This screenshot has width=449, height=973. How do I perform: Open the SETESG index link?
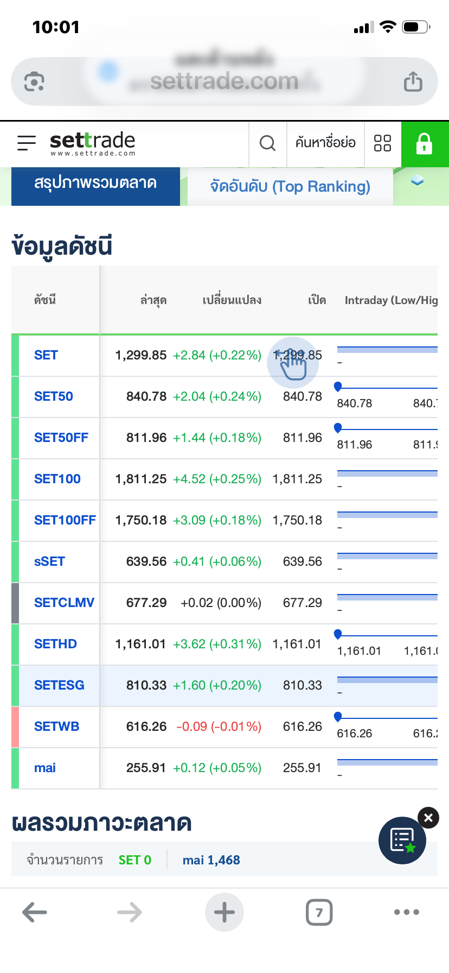(x=59, y=685)
